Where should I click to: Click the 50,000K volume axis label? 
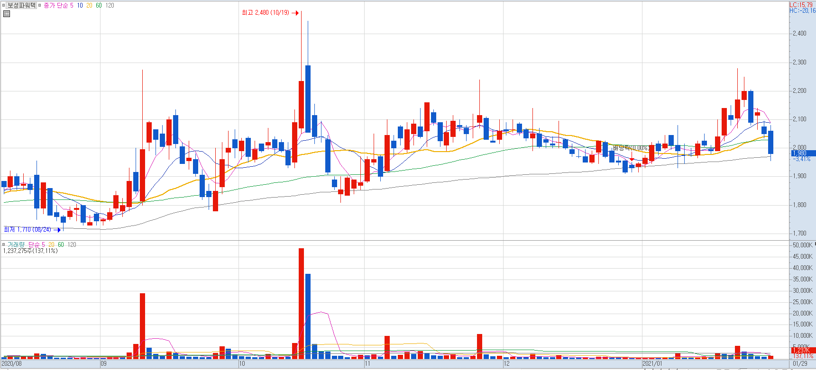[802, 245]
